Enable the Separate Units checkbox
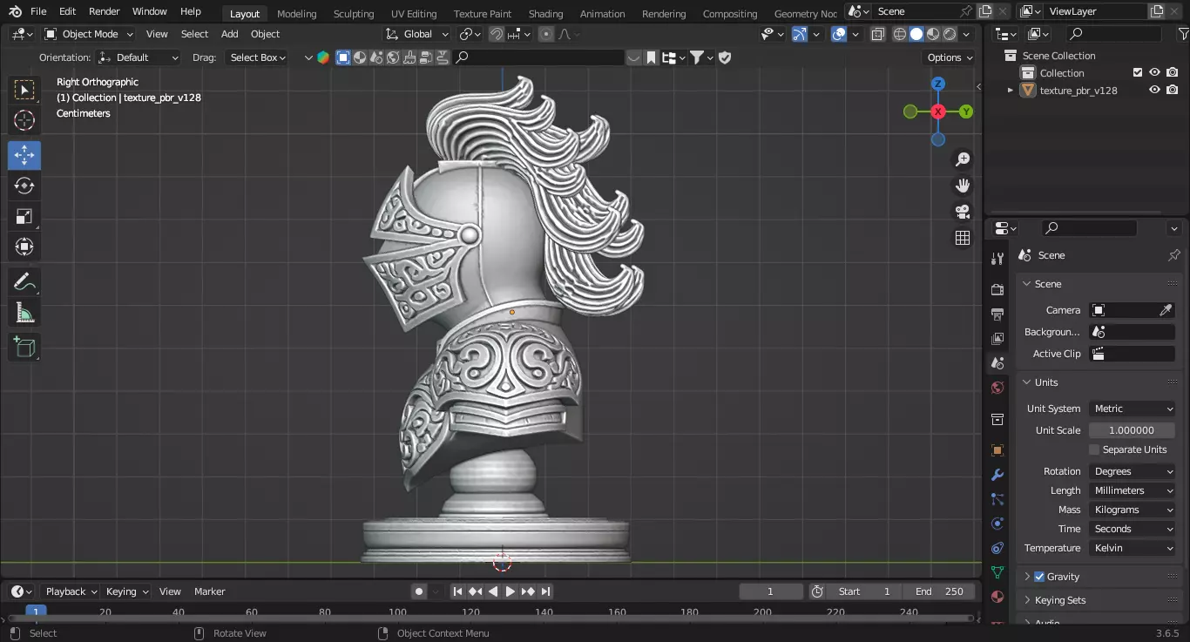Viewport: 1190px width, 642px height. tap(1094, 449)
